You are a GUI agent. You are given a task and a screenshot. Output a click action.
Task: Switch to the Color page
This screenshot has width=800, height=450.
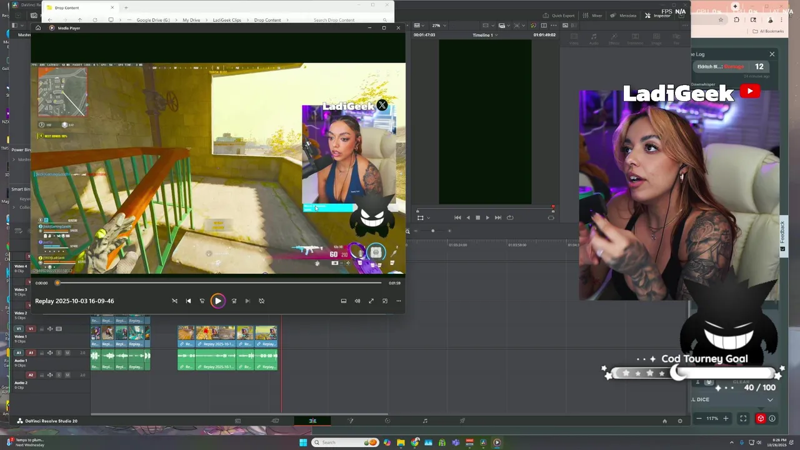(387, 421)
